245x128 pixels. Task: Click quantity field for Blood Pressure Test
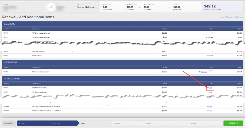click(x=211, y=72)
